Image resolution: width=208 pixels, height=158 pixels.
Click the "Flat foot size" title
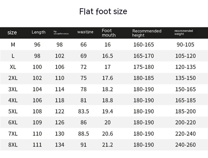coord(103,11)
